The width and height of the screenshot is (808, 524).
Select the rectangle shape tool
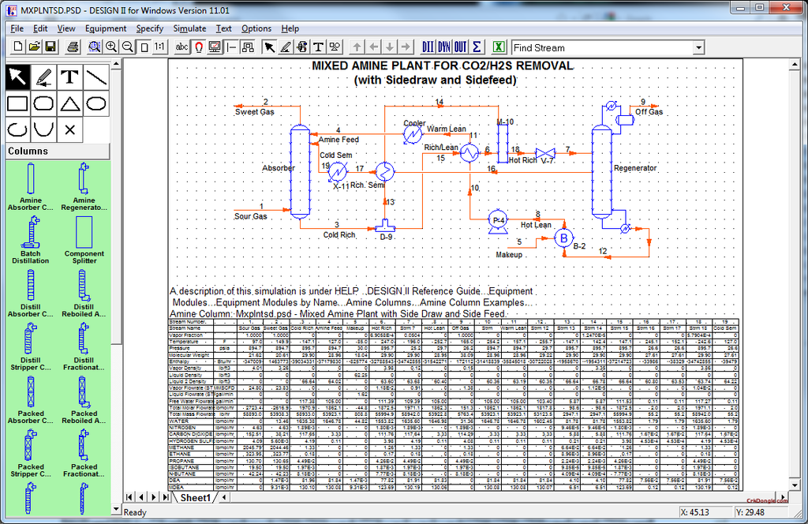click(x=17, y=103)
